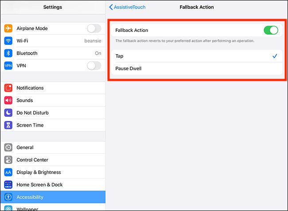Open the General gear icon
The height and width of the screenshot is (211, 288).
[x=8, y=147]
